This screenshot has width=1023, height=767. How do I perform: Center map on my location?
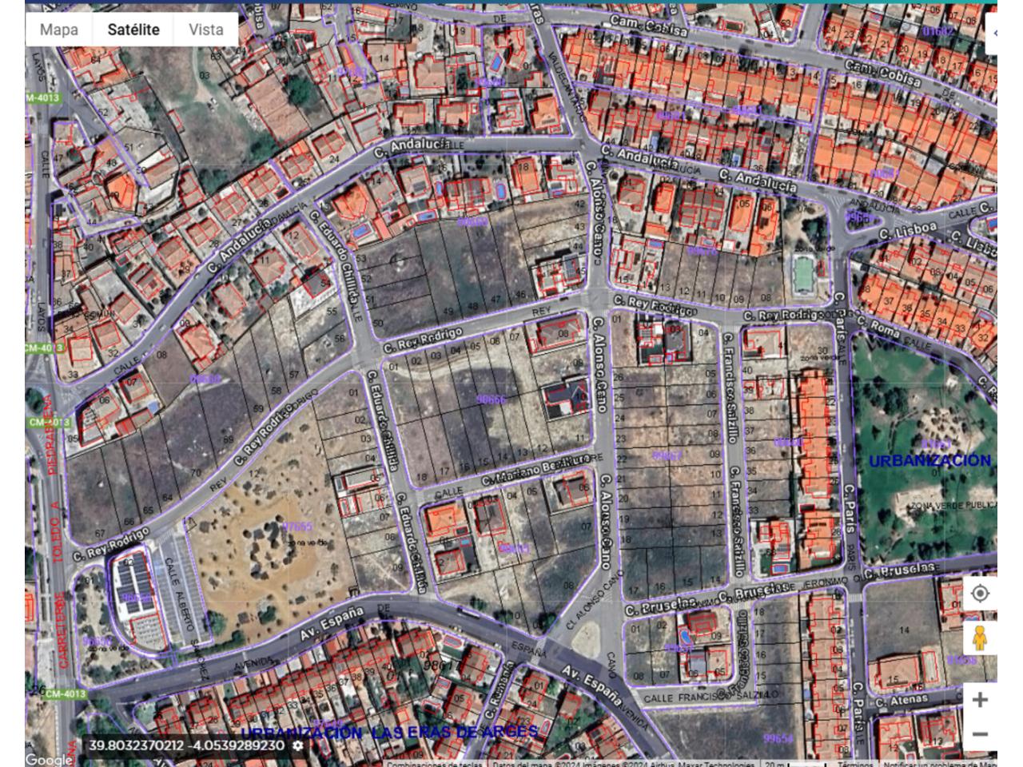(979, 594)
